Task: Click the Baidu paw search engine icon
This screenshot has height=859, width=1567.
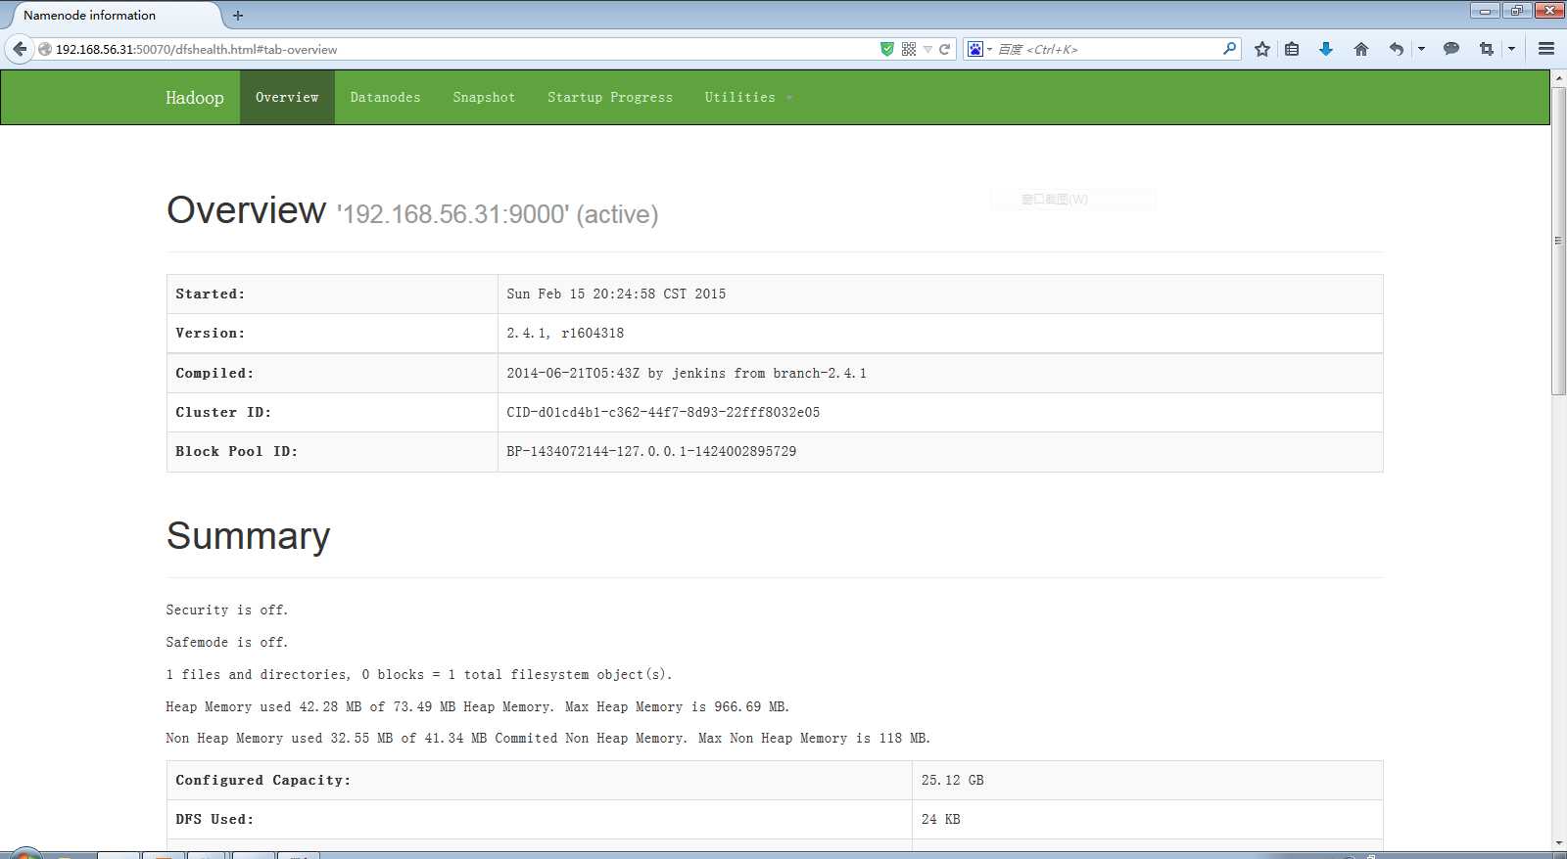Action: (975, 49)
